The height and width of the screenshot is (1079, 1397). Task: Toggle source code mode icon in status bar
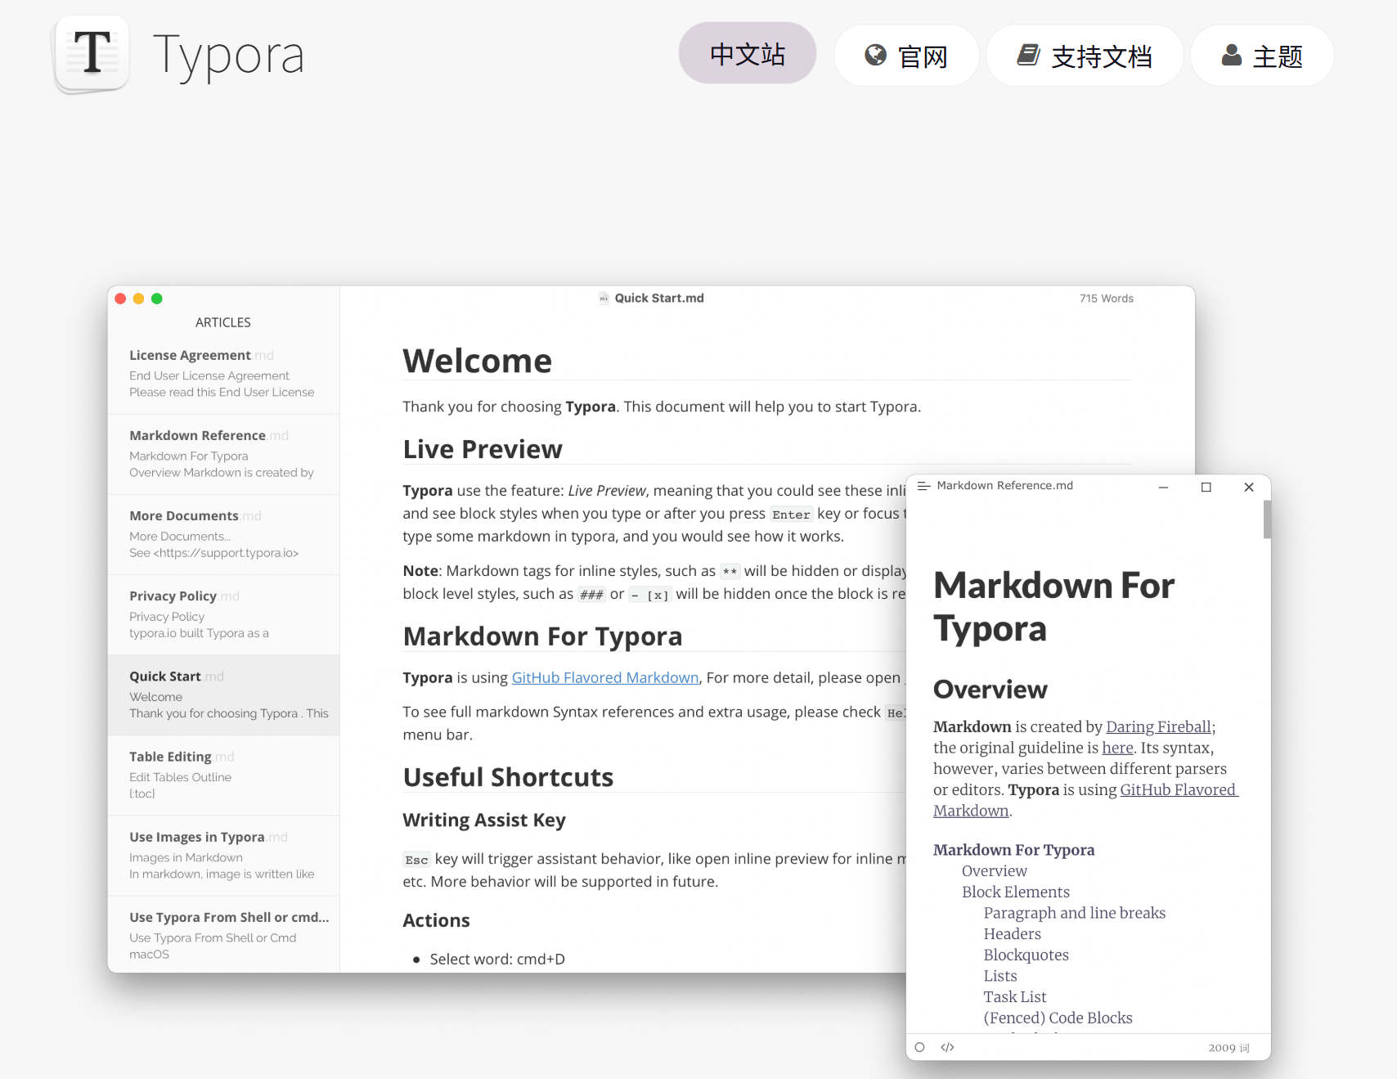(948, 1047)
